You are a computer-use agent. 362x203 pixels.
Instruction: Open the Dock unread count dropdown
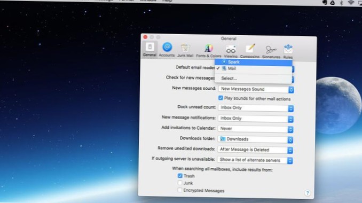pyautogui.click(x=256, y=108)
